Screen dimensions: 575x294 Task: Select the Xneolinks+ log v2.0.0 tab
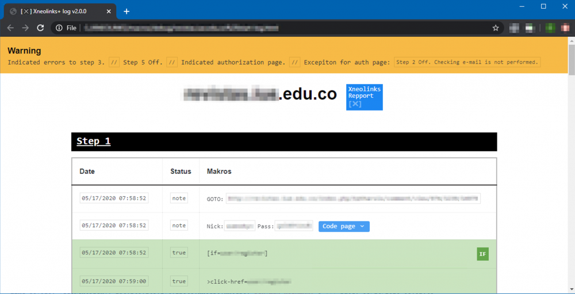[x=59, y=12]
